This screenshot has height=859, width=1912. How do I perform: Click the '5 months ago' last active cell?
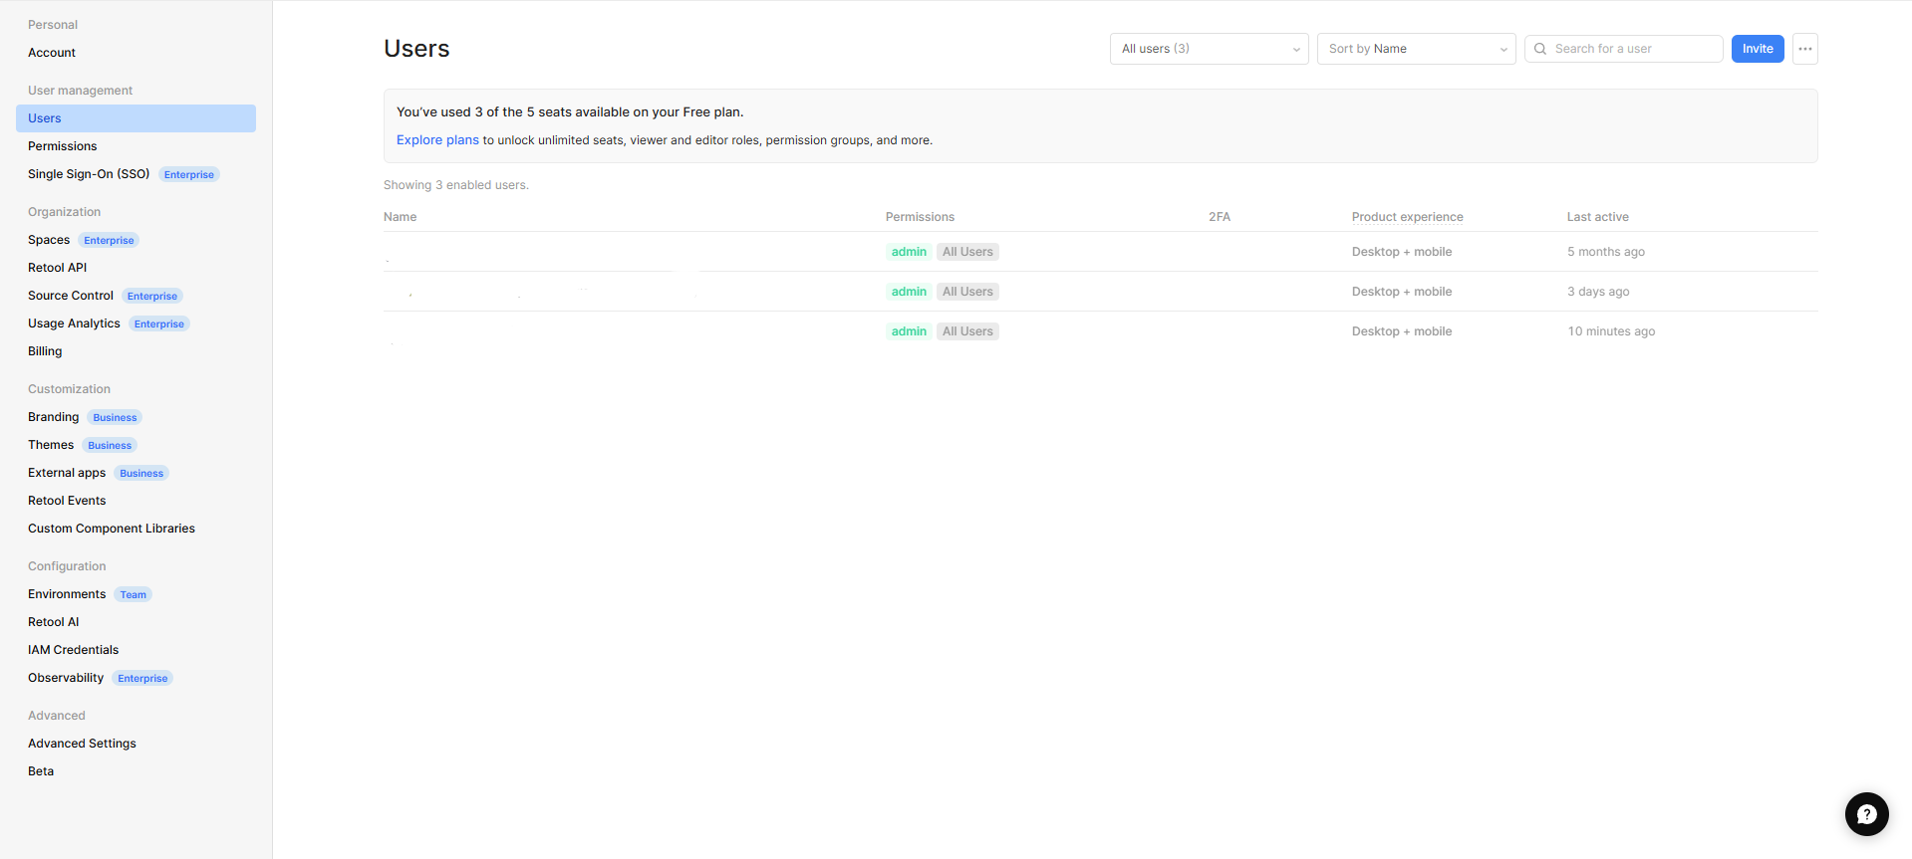(x=1605, y=252)
